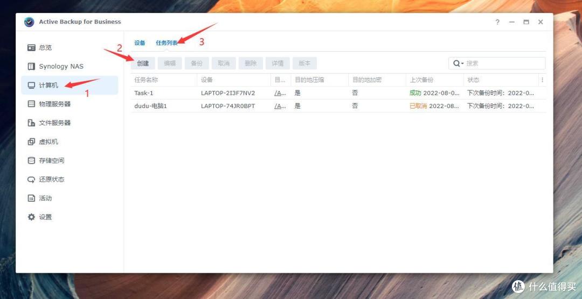The width and height of the screenshot is (582, 299).
Task: Click next backup time of dudu-电脑1
Action: 500,106
